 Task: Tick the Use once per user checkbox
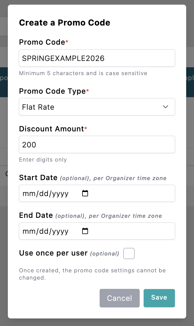coord(129,253)
